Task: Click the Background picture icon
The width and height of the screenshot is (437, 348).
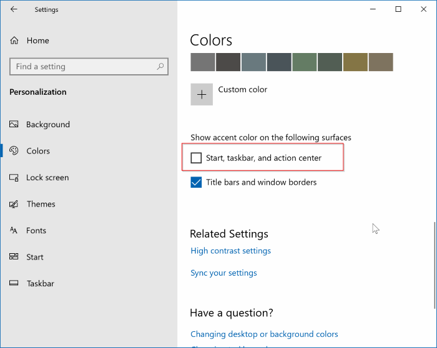Action: coord(14,124)
